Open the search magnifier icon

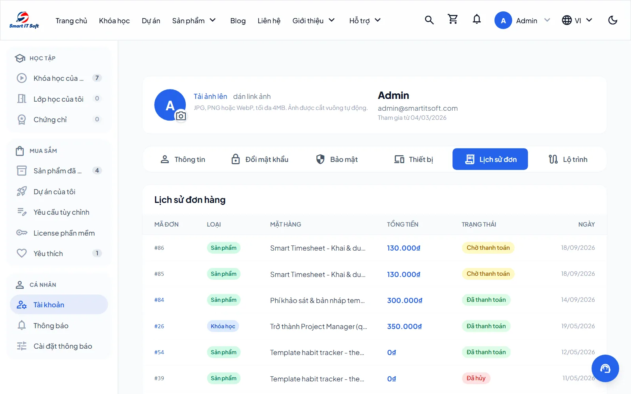(429, 20)
